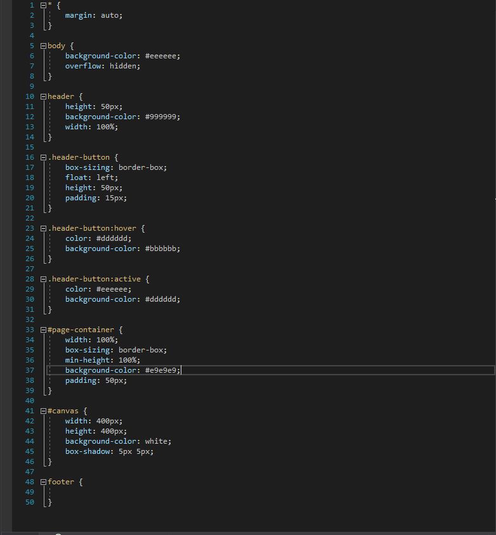Screen dimensions: 496x535
Task: Collapse the .header-button:hover rule block
Action: click(43, 229)
